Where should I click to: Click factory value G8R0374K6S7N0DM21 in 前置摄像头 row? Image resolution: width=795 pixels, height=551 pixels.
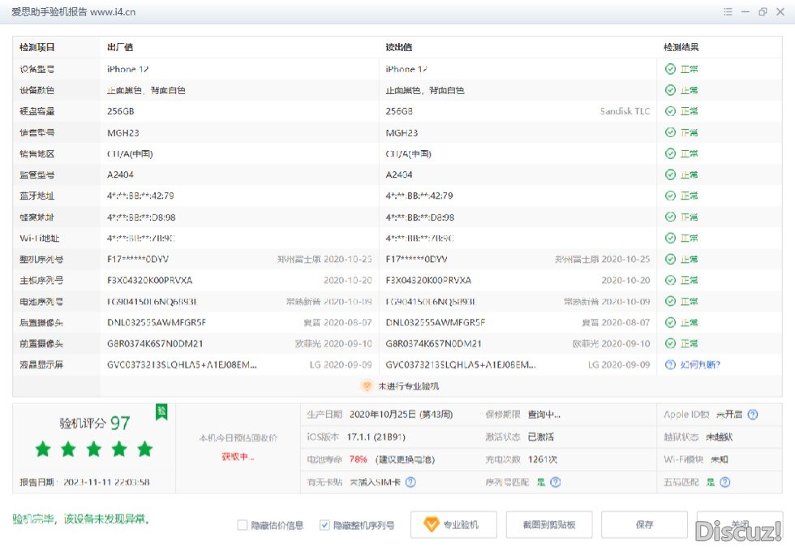click(155, 343)
